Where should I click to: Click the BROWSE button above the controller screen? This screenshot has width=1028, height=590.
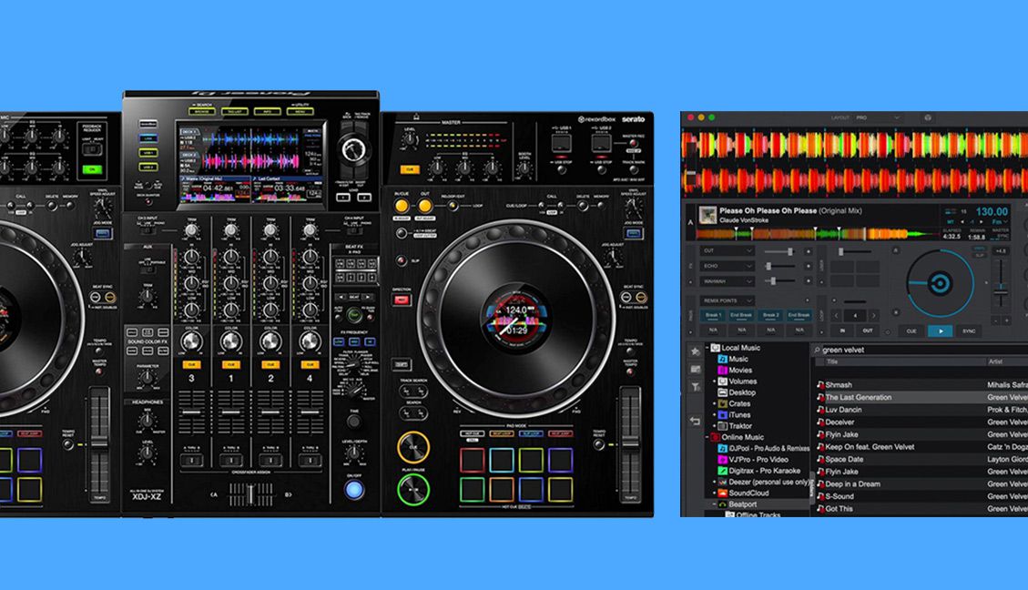202,111
